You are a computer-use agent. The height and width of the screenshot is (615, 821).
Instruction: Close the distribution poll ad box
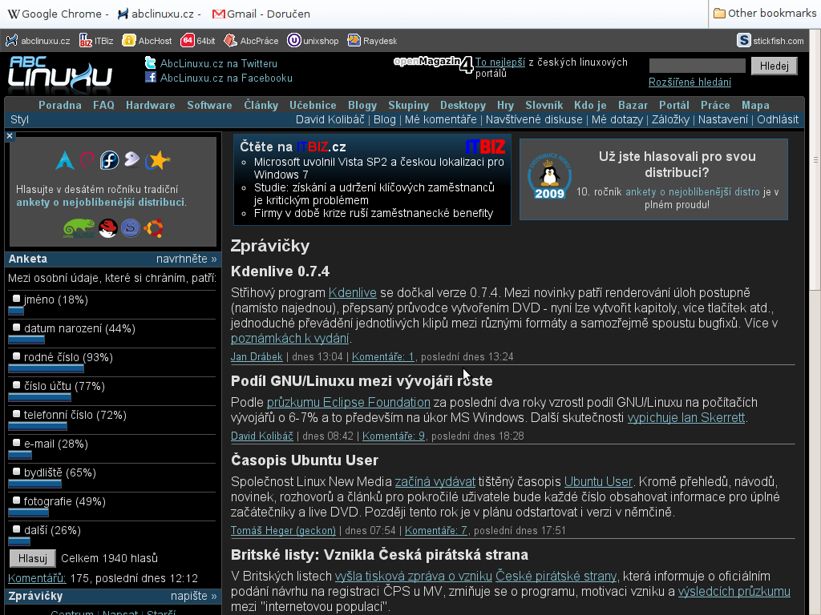tap(10, 136)
